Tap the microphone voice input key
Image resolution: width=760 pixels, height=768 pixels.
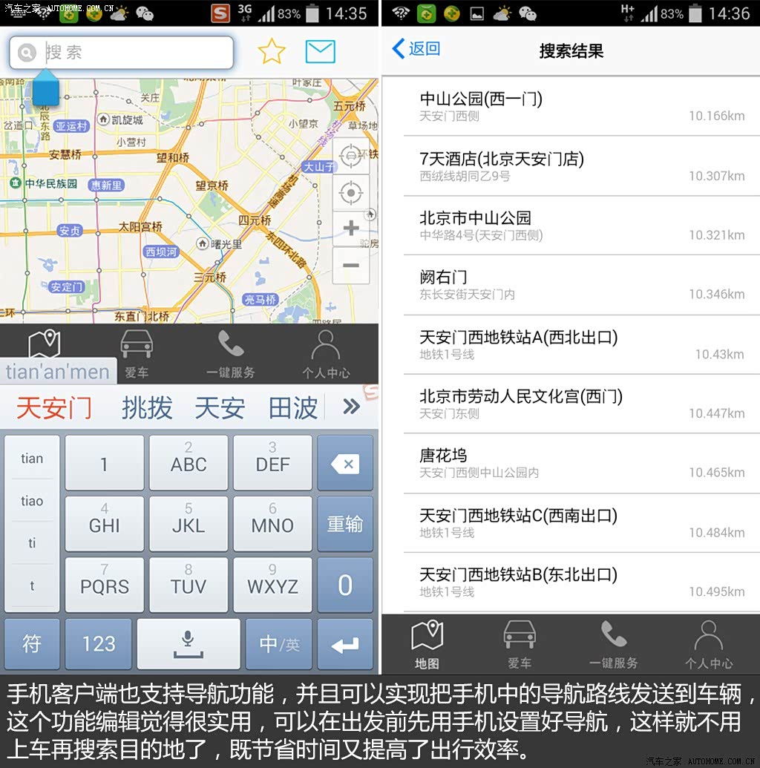coord(189,643)
